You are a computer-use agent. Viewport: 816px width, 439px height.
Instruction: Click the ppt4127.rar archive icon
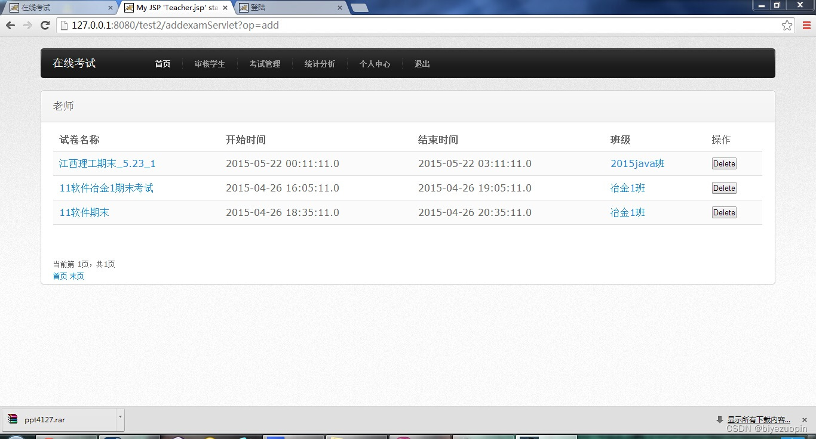[13, 419]
